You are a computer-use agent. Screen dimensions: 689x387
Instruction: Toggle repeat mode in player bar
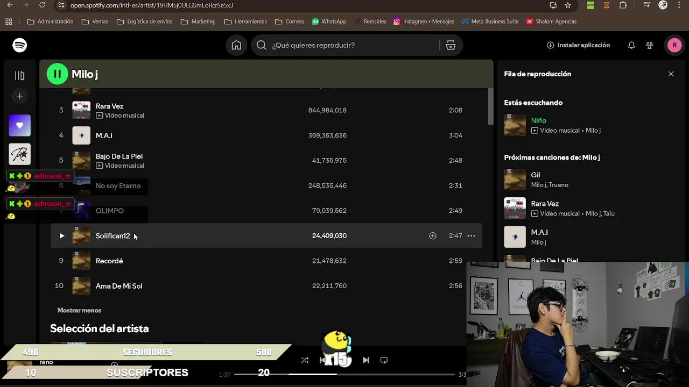click(x=384, y=360)
